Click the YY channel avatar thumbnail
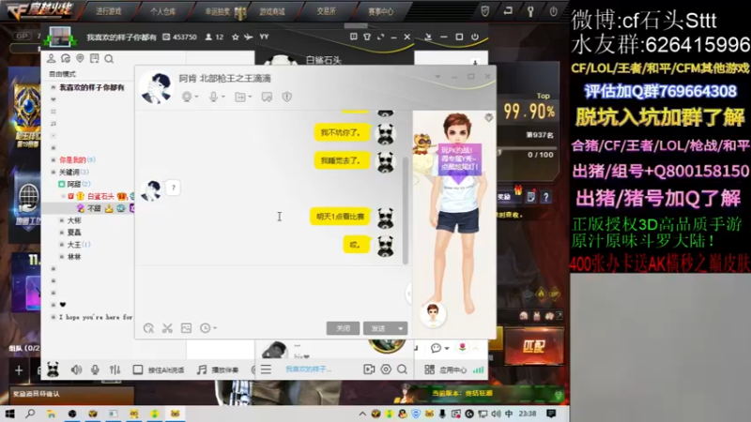This screenshot has height=422, width=751. [x=60, y=37]
